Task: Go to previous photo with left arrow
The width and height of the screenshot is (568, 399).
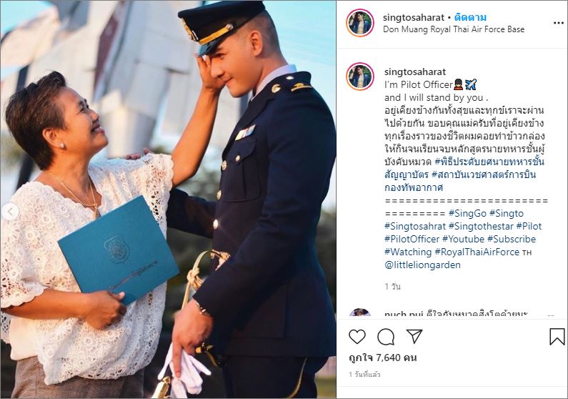Action: (9, 212)
